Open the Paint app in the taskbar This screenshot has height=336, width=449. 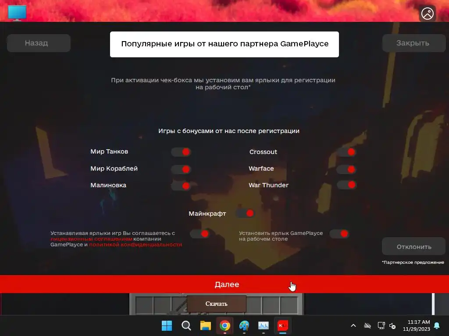point(244,325)
